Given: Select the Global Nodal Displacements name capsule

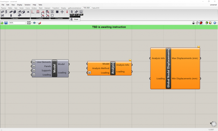Looking at the screenshot, I should pos(168,68).
